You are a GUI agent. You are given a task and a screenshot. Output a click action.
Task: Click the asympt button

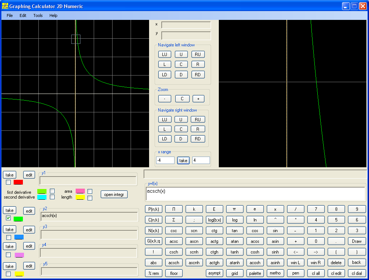[214, 273]
